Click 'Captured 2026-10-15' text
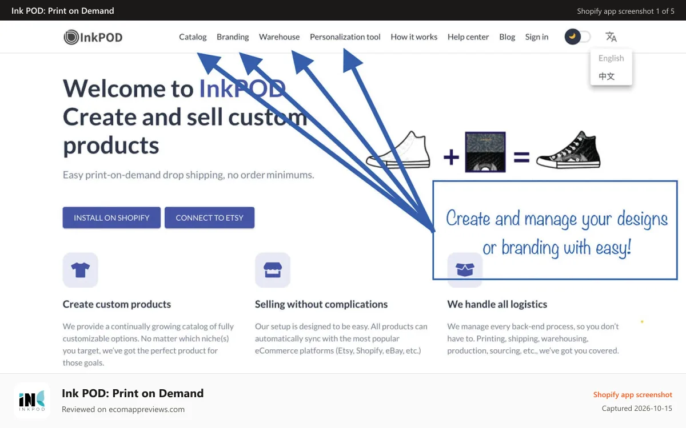Screen dimensions: 686x428 (x=637, y=409)
